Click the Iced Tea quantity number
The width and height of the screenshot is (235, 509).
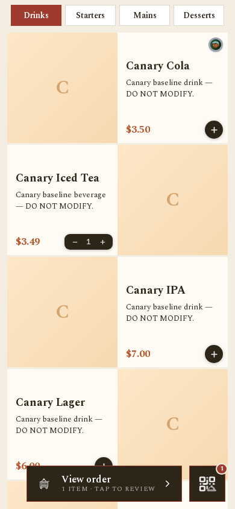89,242
